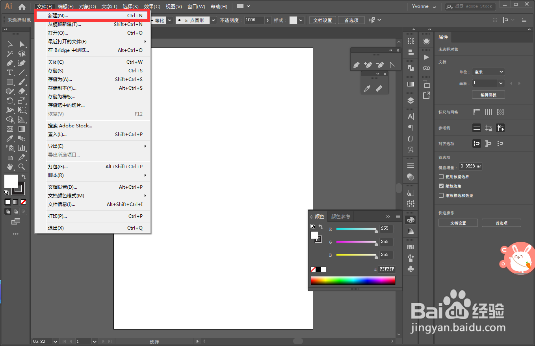This screenshot has height=346, width=535.
Task: Show rulers icon in Properties panel
Action: 477,112
